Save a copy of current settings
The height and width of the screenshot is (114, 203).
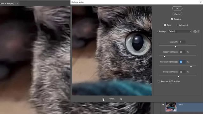click(x=195, y=31)
